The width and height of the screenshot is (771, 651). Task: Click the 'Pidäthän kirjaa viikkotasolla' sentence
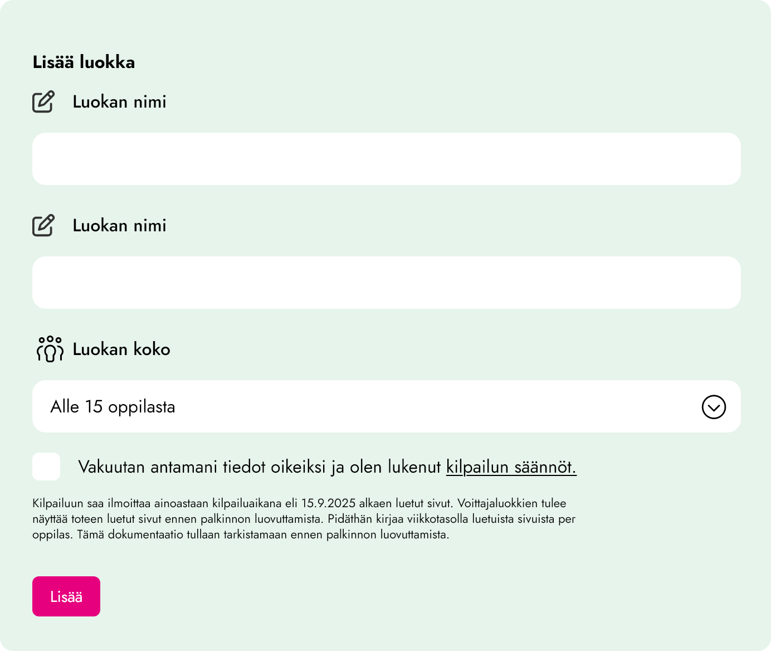pos(451,519)
